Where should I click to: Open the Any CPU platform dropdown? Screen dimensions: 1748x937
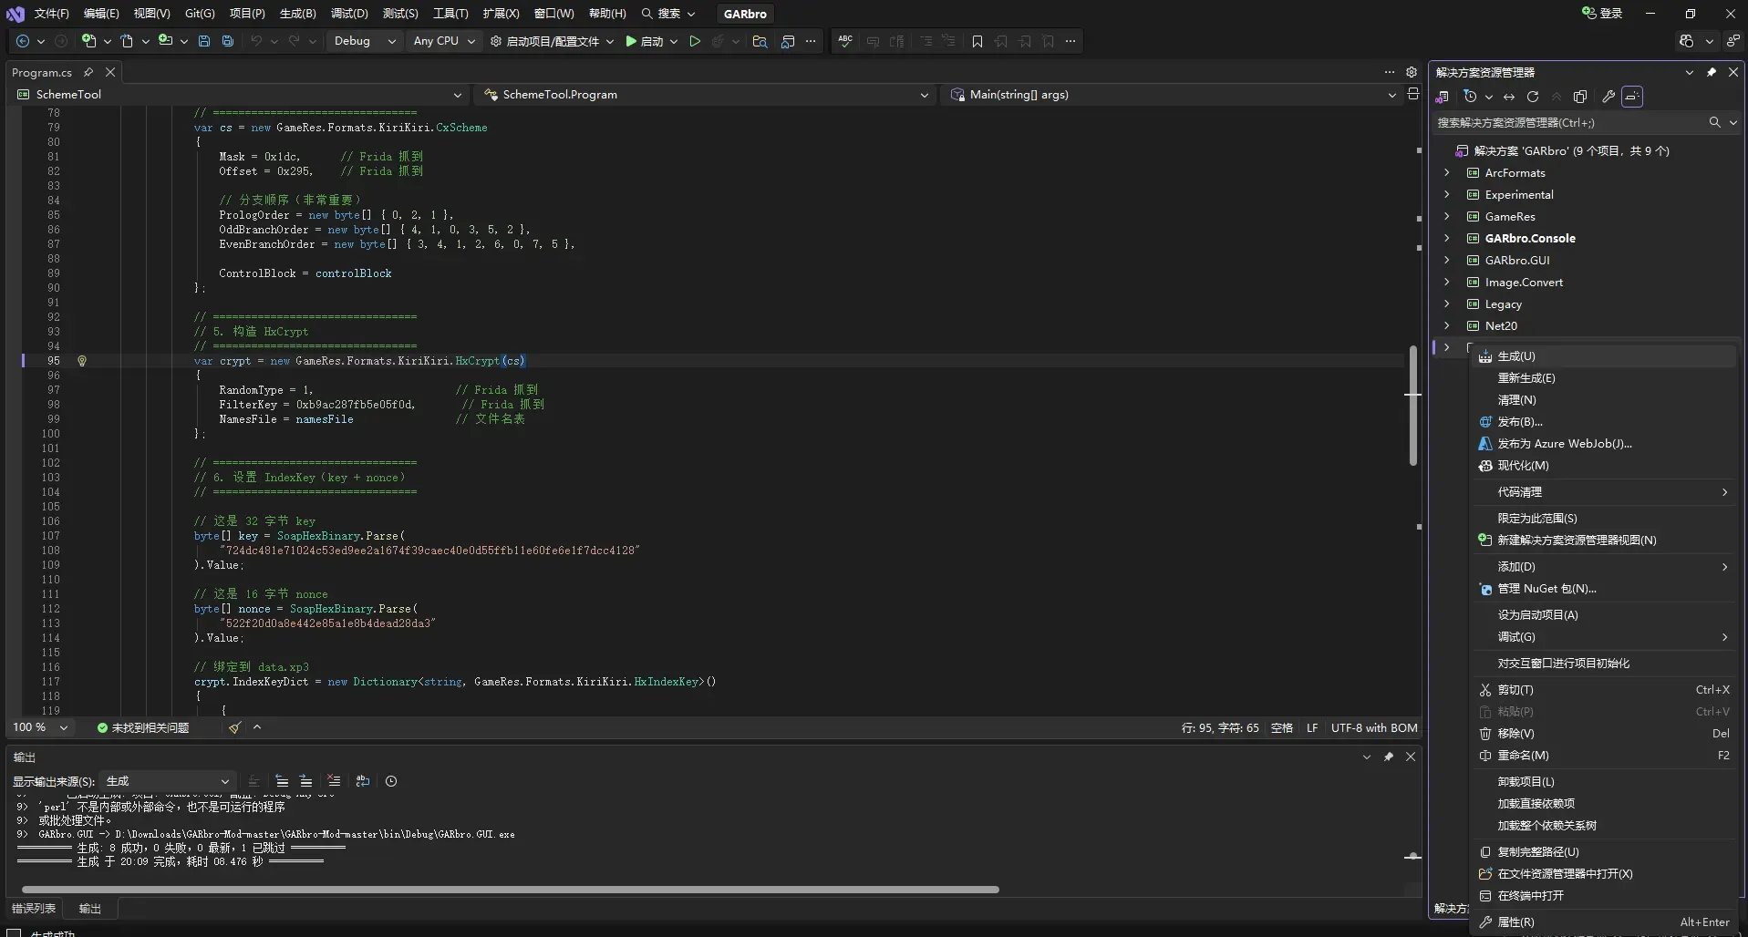pyautogui.click(x=443, y=41)
